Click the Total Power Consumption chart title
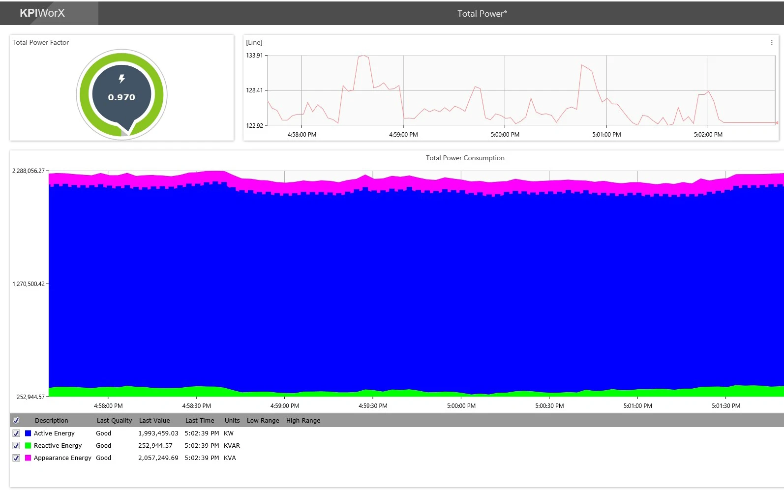The image size is (784, 490). 465,158
